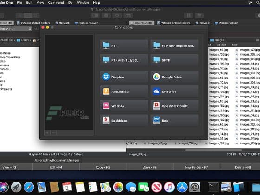Open the Help menu
Screen dimensions: 260x195
(97, 3)
